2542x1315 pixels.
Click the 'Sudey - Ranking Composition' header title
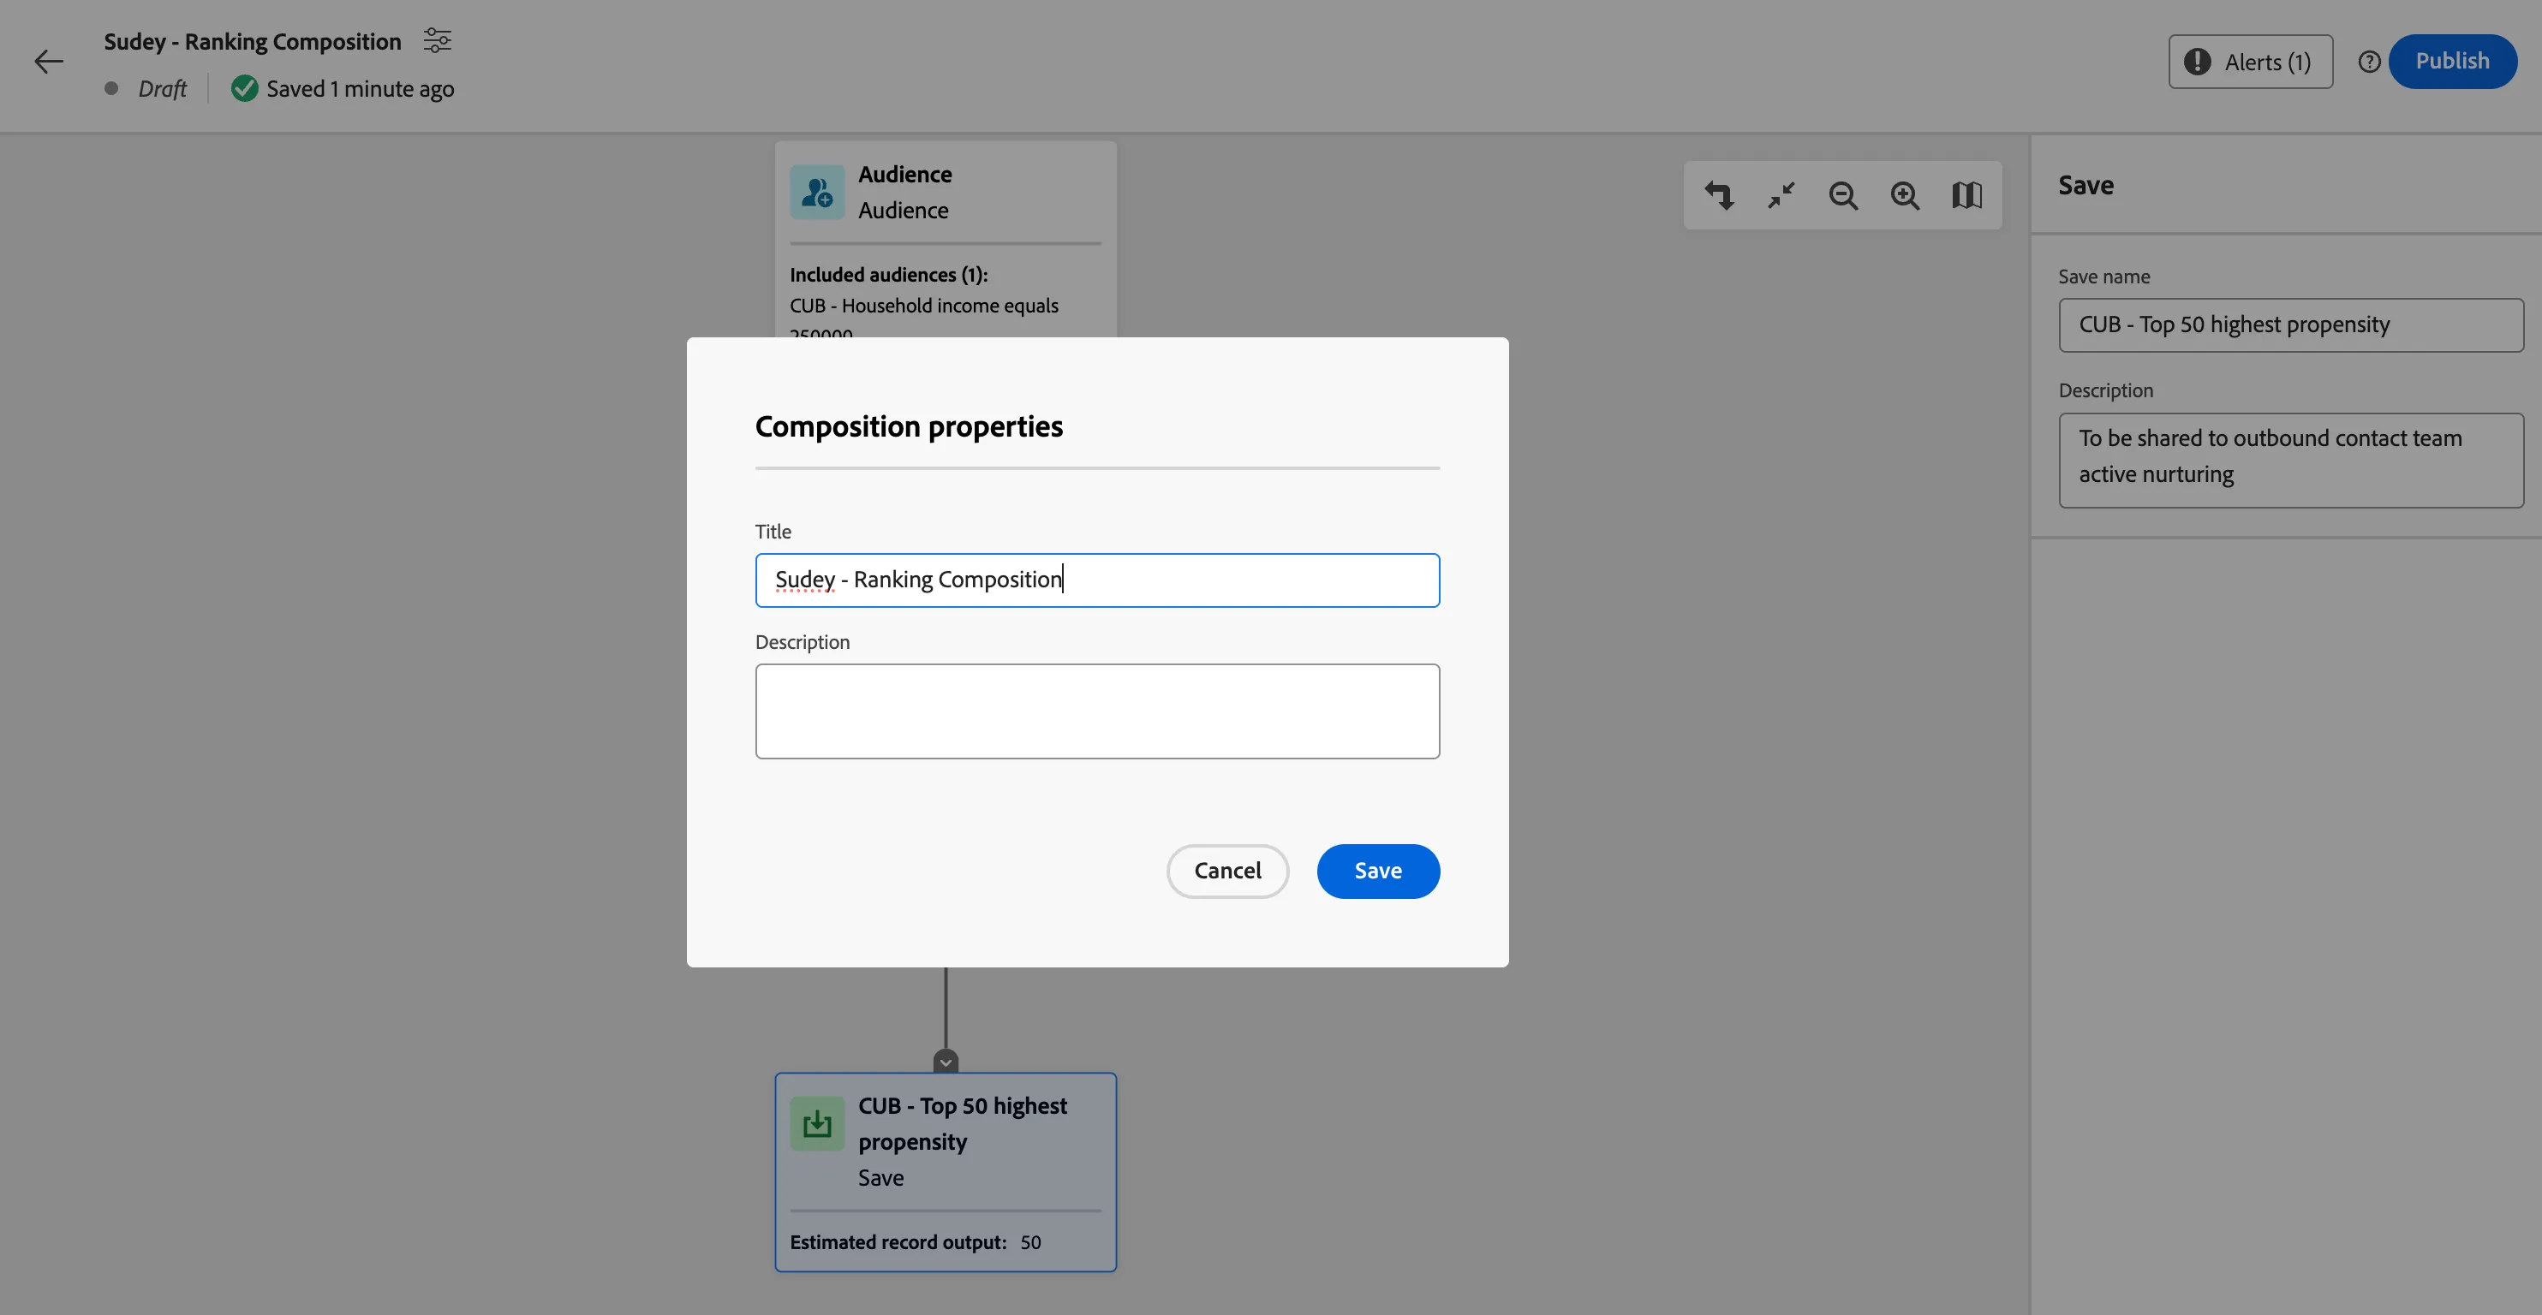click(253, 41)
